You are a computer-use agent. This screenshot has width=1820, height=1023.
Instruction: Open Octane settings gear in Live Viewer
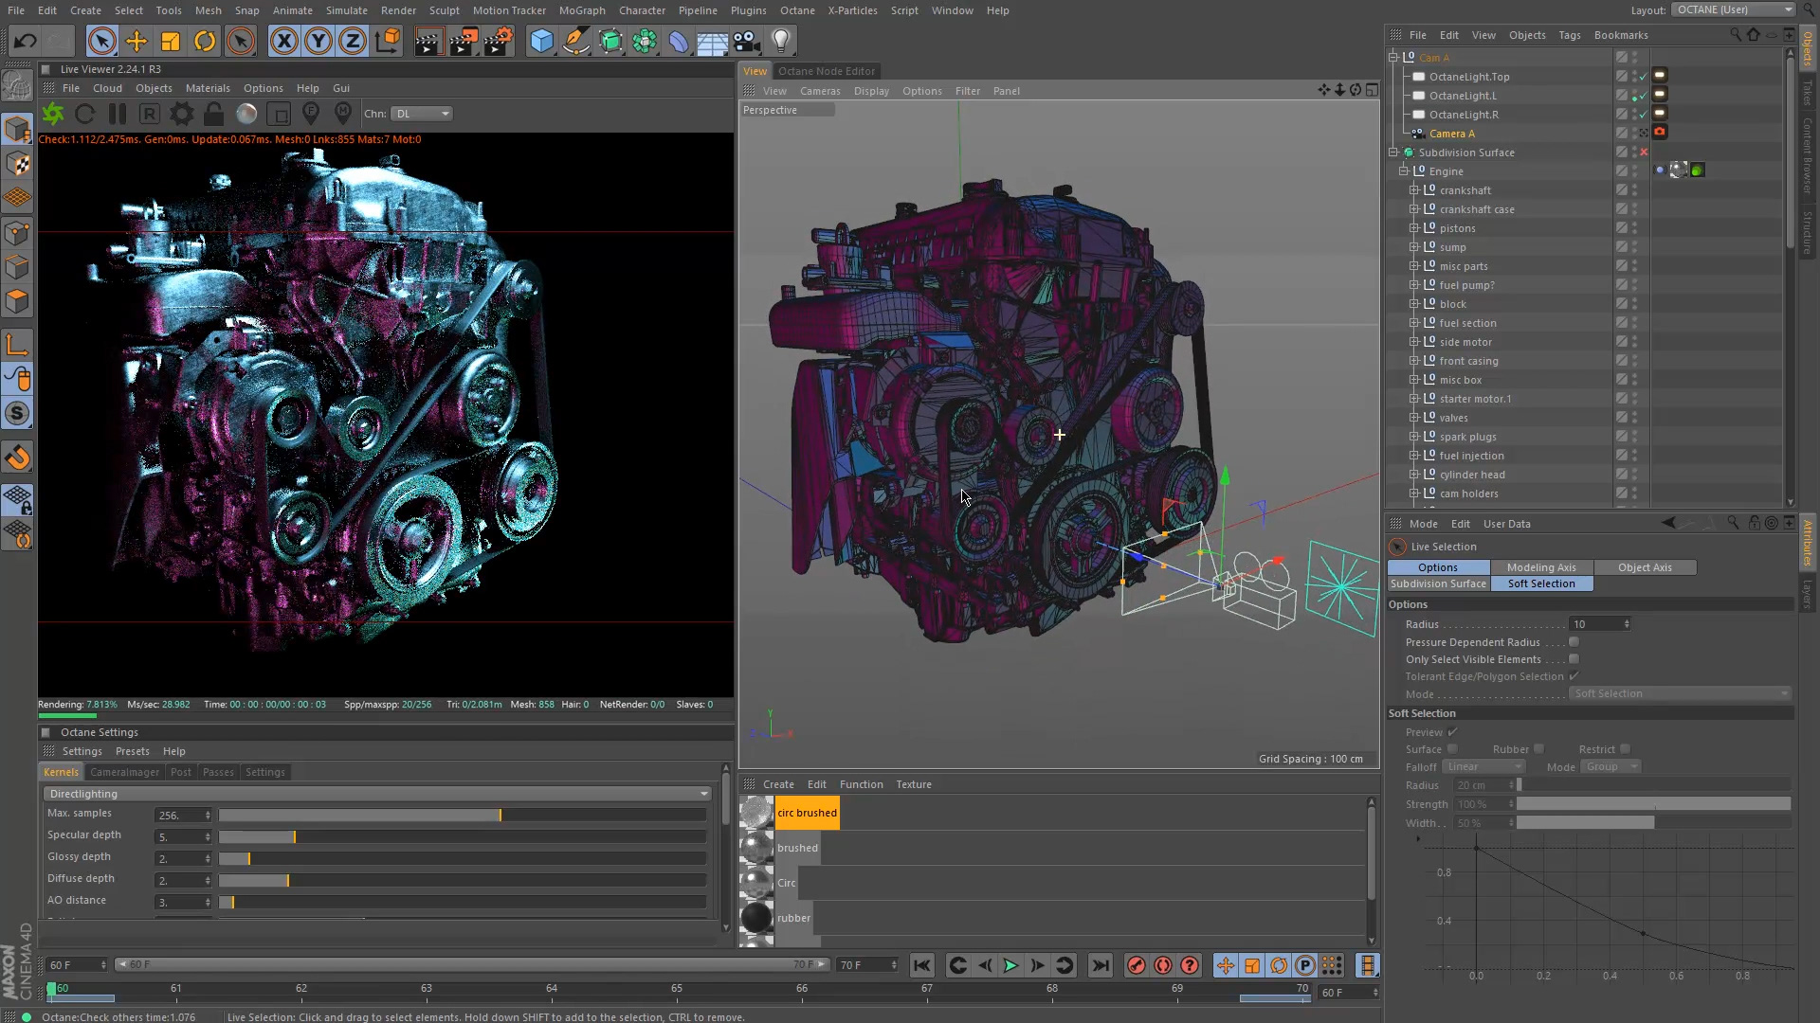click(181, 114)
